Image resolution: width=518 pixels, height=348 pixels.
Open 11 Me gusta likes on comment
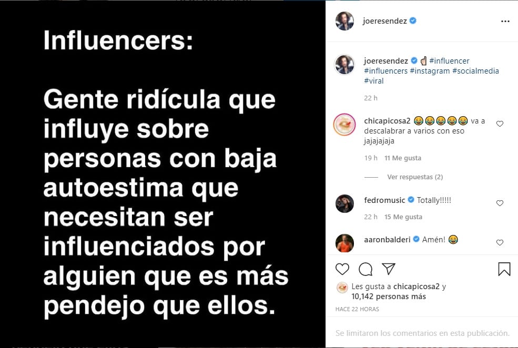[x=403, y=158]
